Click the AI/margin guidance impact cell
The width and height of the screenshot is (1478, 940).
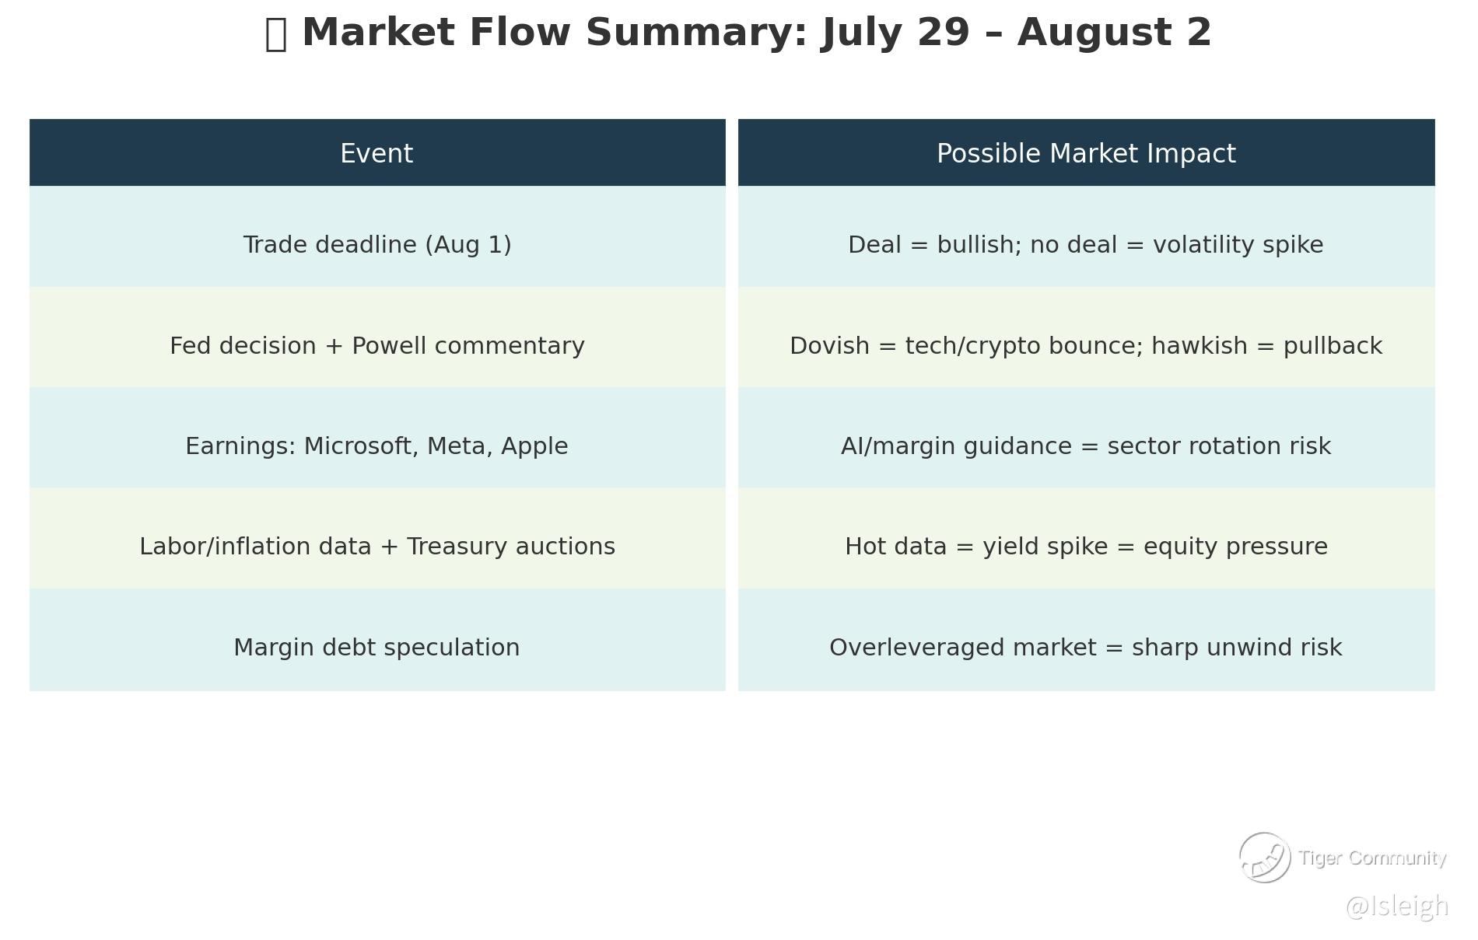coord(1086,446)
